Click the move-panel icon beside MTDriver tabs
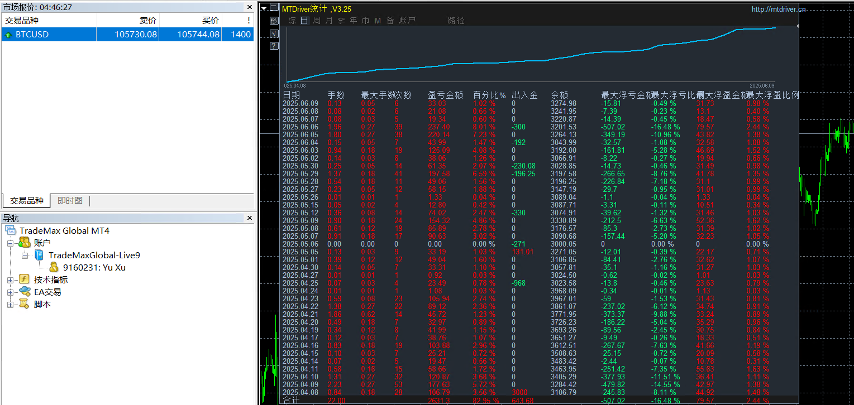 [x=274, y=21]
